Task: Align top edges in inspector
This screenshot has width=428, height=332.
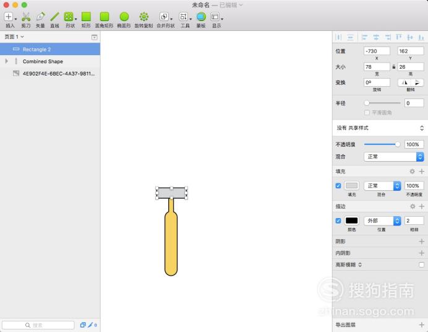Action: point(399,37)
